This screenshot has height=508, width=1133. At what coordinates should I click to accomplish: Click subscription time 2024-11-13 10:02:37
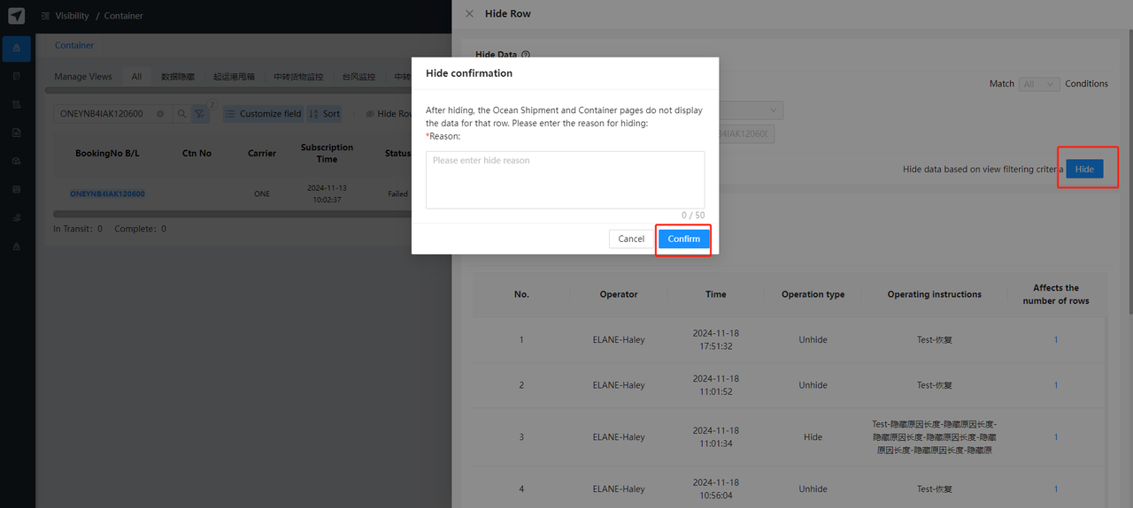(x=327, y=193)
